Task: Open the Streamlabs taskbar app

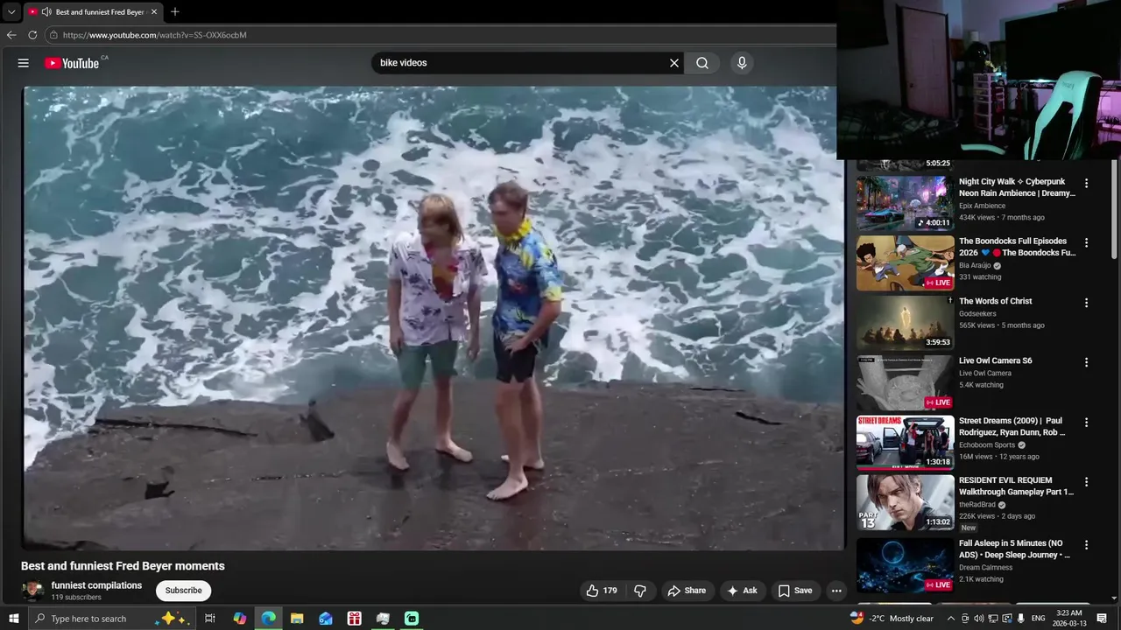Action: 412,619
